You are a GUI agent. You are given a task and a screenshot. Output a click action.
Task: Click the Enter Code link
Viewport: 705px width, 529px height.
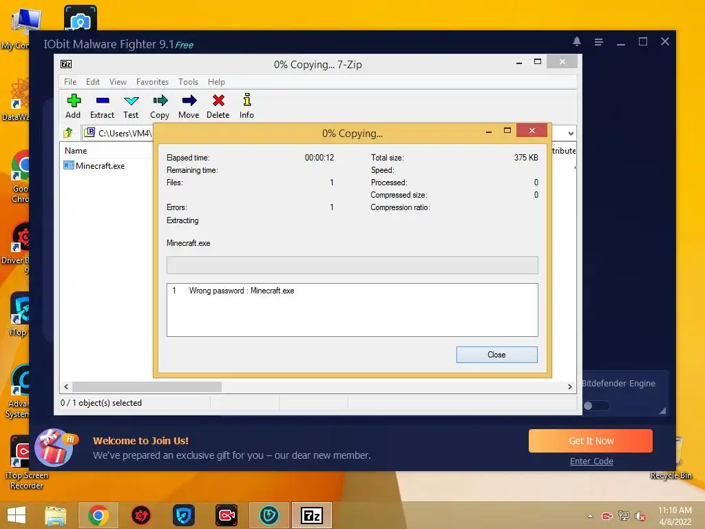point(591,461)
